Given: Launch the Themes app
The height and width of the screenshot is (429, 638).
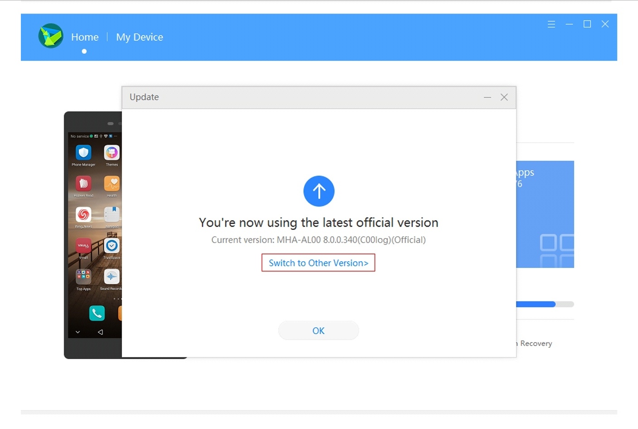Looking at the screenshot, I should 111,153.
